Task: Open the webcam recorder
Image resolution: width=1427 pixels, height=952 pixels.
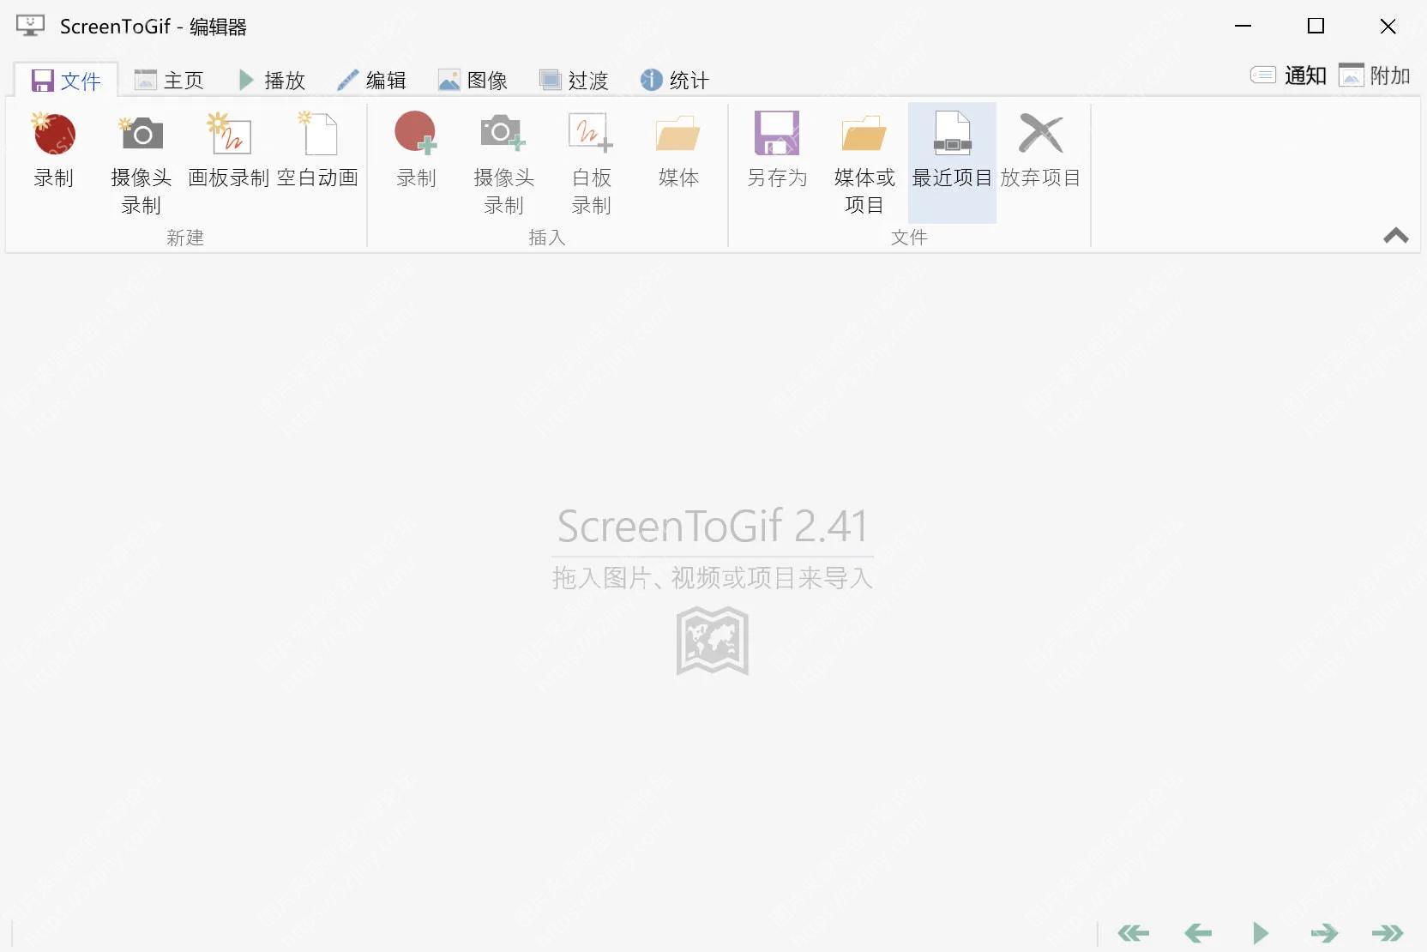Action: click(x=141, y=163)
